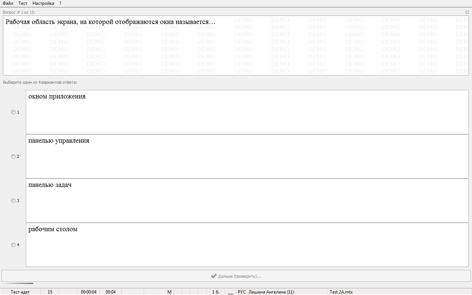Select radio option 2 панелью управления
Image resolution: width=472 pixels, height=295 pixels.
[x=13, y=156]
